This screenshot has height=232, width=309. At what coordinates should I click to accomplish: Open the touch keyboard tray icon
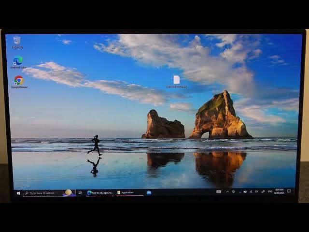coord(219,191)
